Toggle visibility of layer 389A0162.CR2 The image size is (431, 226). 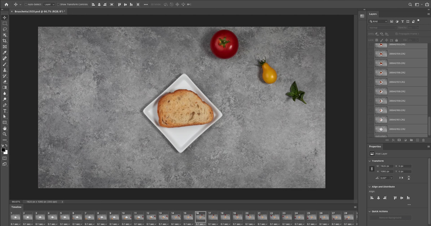point(371,129)
